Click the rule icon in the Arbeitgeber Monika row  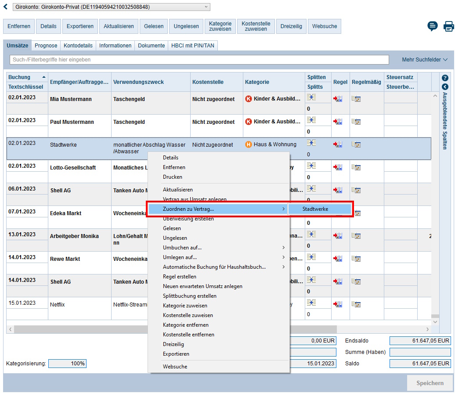[338, 236]
